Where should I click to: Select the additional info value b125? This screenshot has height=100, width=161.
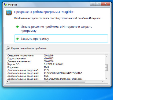[x=46, y=70]
